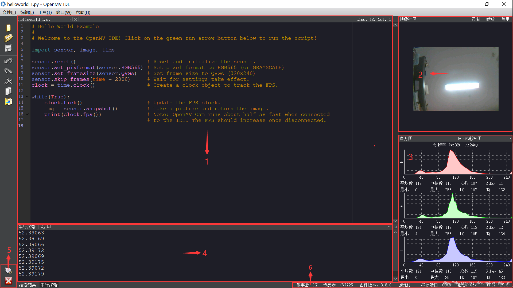Toggle 禁用 to disable frame buffer

(x=505, y=19)
